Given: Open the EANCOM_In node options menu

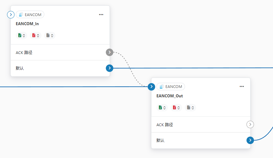Looking at the screenshot, I should click(x=101, y=15).
